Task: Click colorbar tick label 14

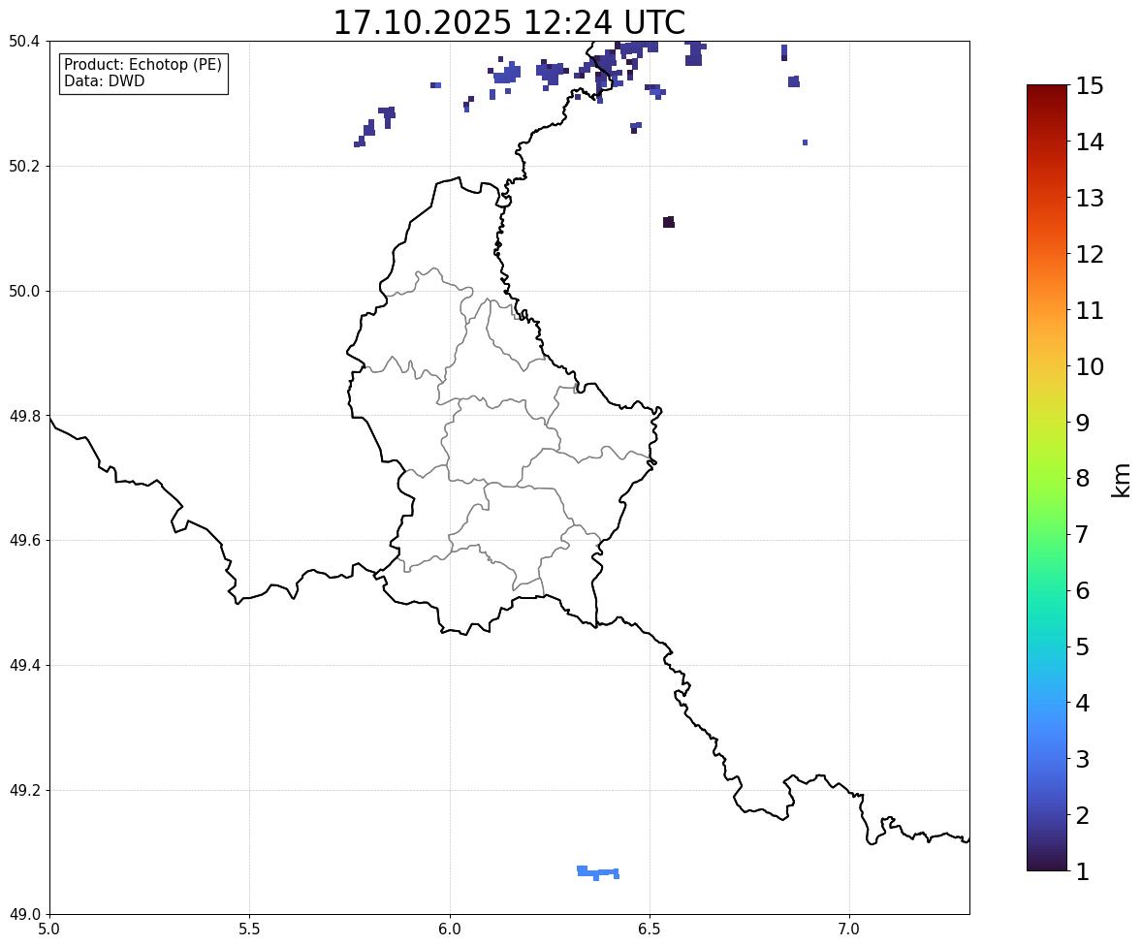Action: pyautogui.click(x=1090, y=142)
